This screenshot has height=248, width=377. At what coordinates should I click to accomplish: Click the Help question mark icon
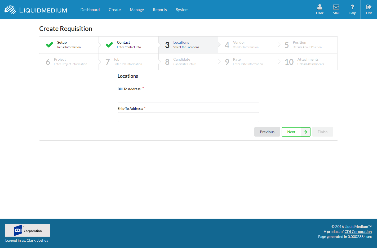click(352, 7)
